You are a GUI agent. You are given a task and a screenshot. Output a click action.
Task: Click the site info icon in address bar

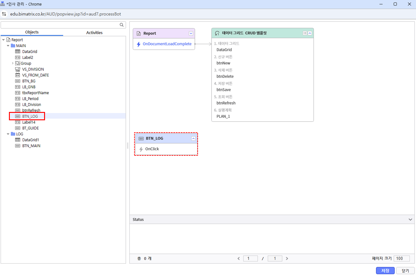[x=4, y=14]
